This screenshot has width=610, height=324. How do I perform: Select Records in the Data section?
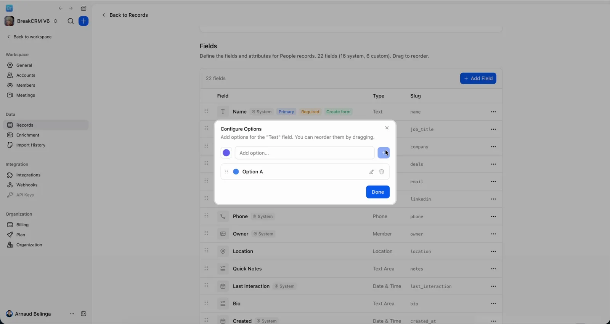tap(46, 125)
